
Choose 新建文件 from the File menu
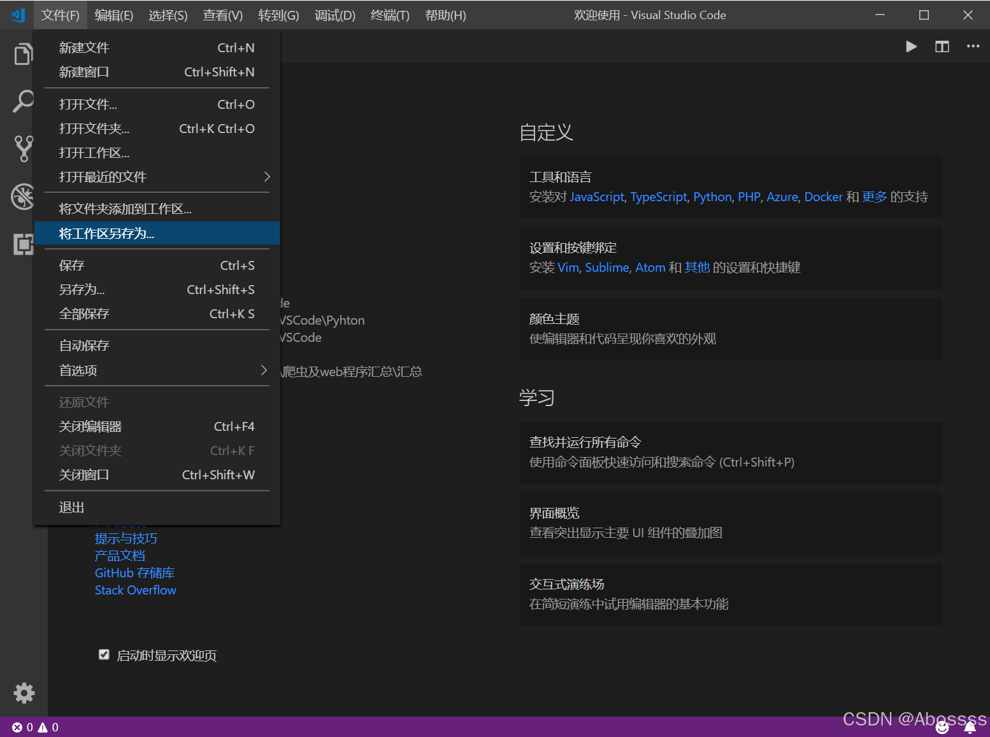(x=157, y=48)
